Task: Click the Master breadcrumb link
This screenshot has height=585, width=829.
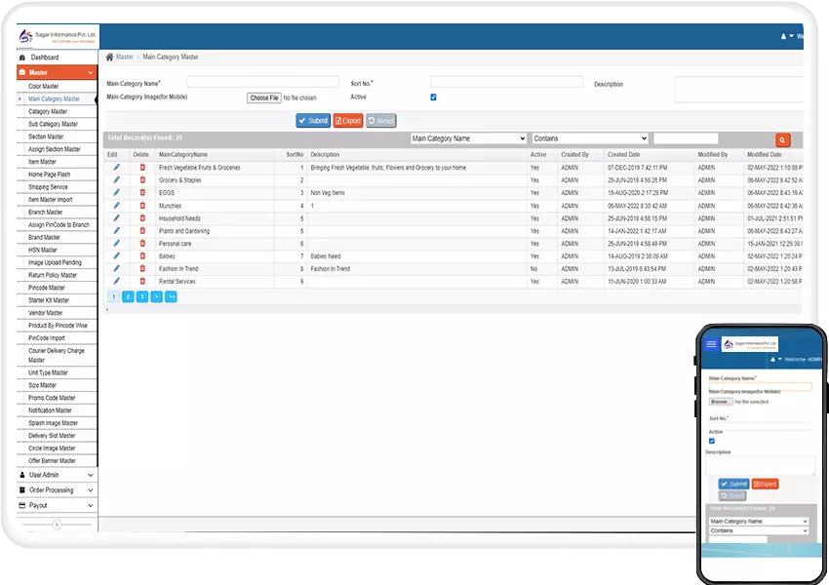Action: coord(125,58)
